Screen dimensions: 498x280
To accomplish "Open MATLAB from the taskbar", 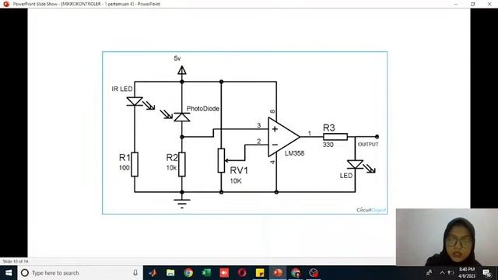I will tap(153, 273).
